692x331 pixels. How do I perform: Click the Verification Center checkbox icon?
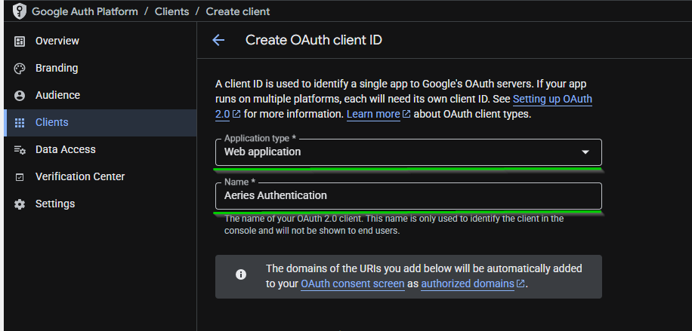20,177
